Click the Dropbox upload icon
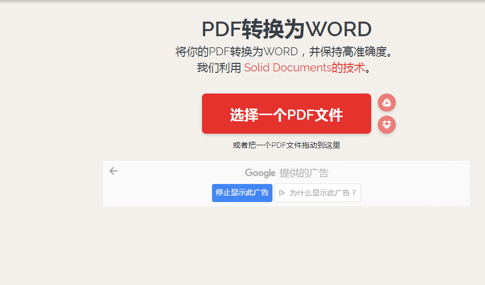This screenshot has width=485, height=285. click(387, 125)
